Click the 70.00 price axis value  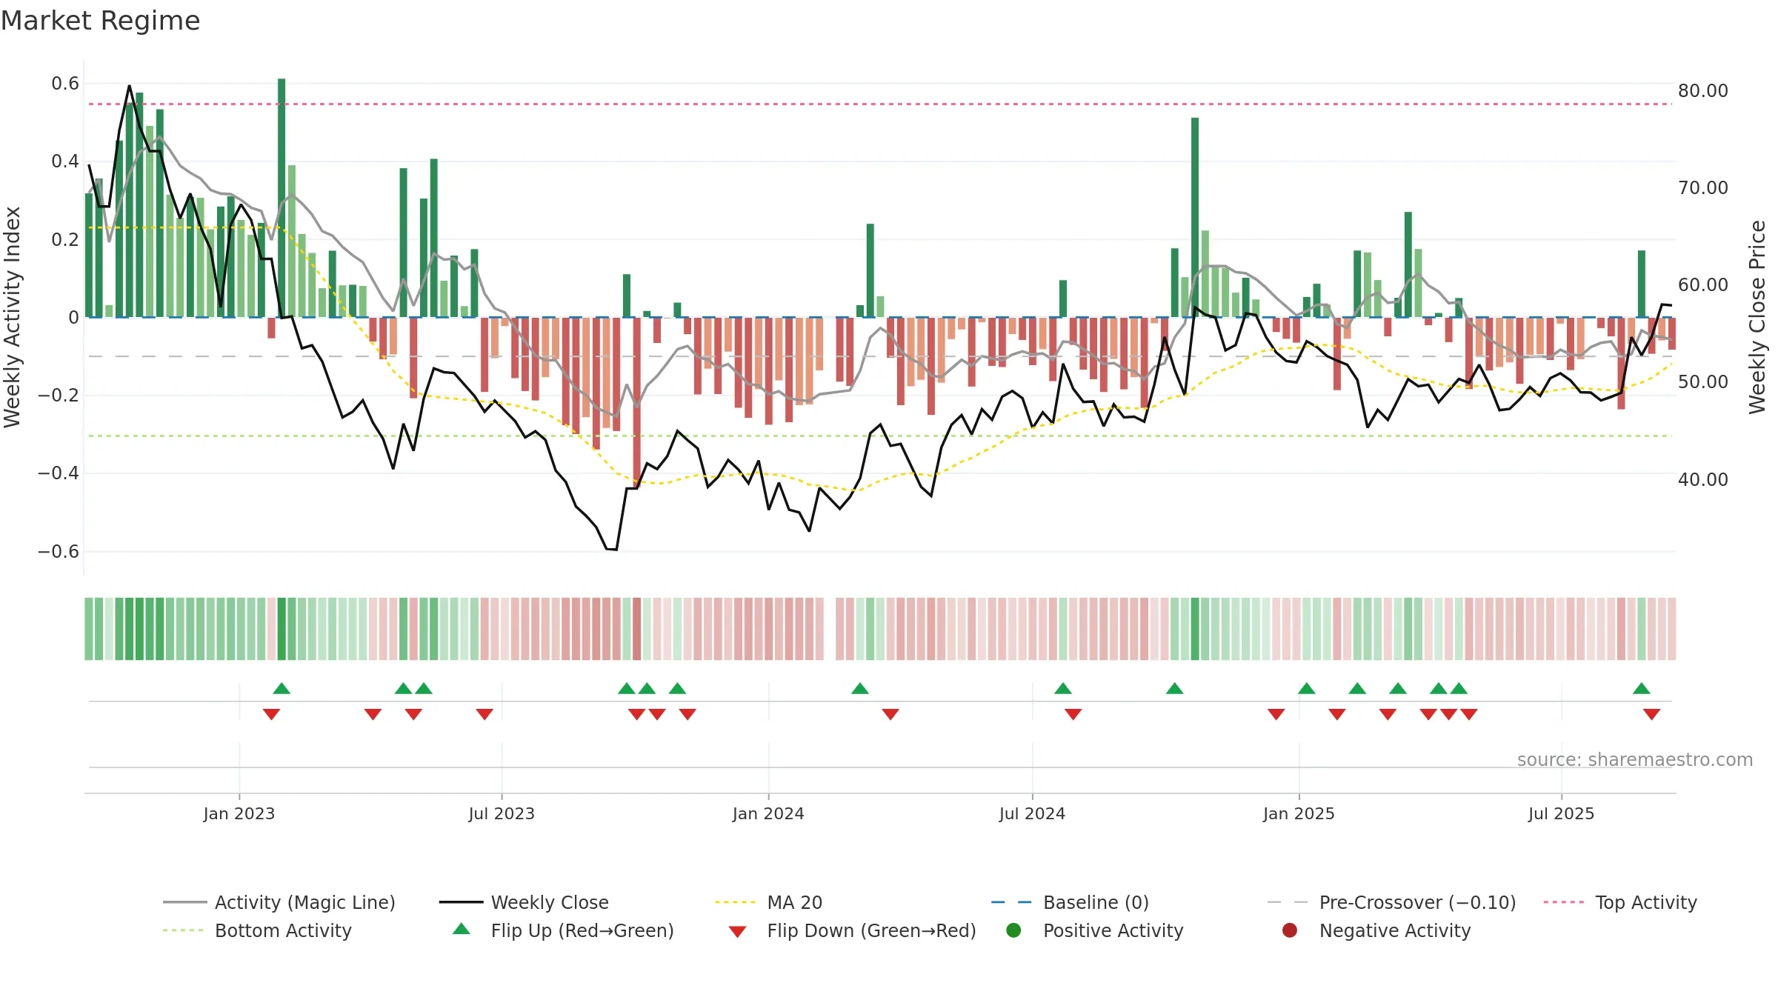1702,187
